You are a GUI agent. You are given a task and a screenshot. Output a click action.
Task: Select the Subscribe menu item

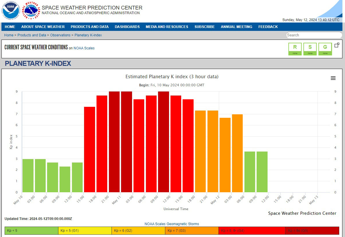(x=204, y=27)
